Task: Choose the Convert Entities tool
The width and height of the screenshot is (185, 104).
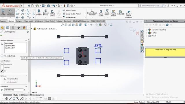Action: tap(46, 12)
